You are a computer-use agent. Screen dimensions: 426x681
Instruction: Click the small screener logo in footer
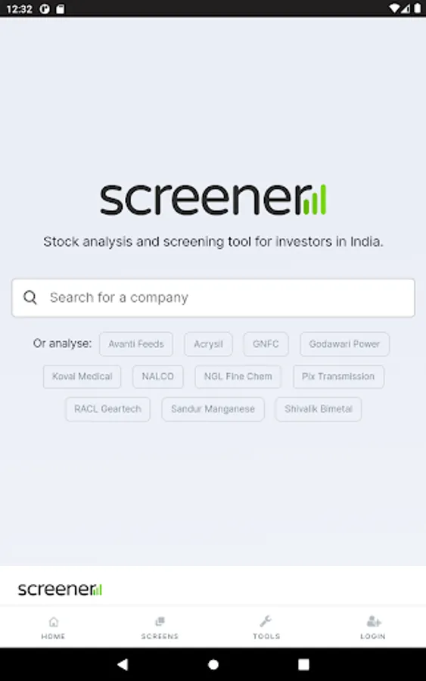tap(60, 589)
